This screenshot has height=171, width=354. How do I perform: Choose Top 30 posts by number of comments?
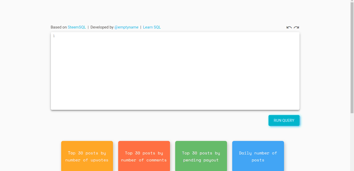click(144, 156)
